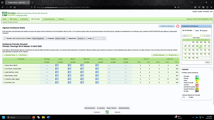This screenshot has height=120, width=214.
Task: Click Confirmar Asistencia button
Action: [167, 26]
